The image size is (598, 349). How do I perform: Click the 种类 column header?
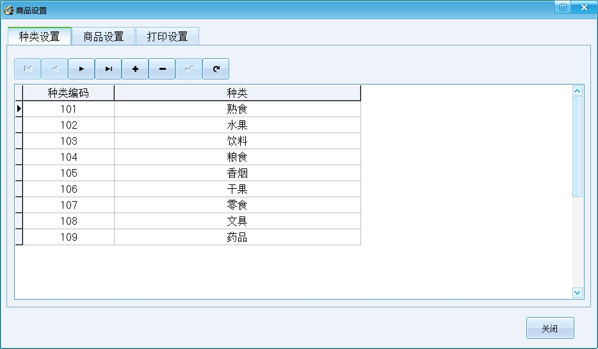[238, 93]
